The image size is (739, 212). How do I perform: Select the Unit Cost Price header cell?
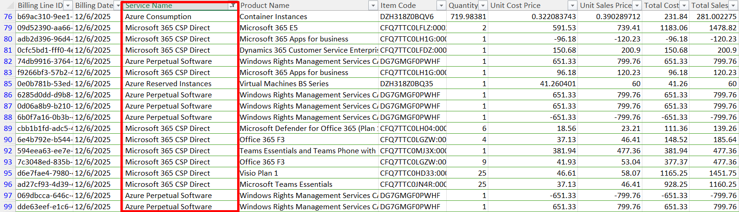(533, 6)
